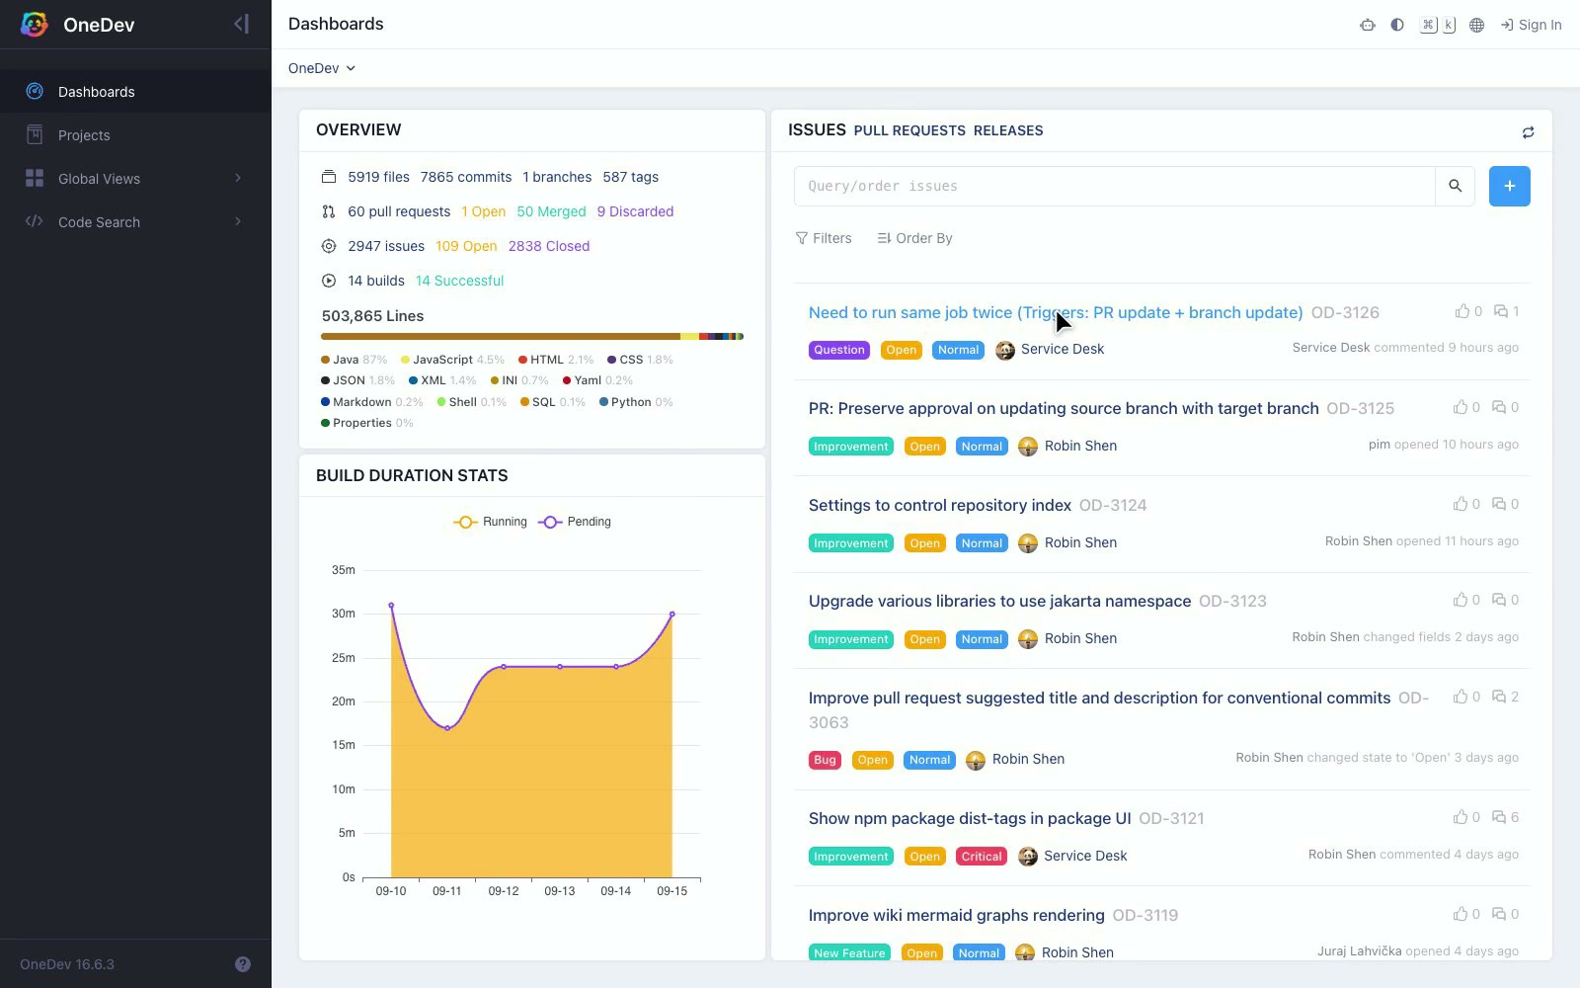Click the system robot status icon in header
1580x988 pixels.
click(1368, 25)
